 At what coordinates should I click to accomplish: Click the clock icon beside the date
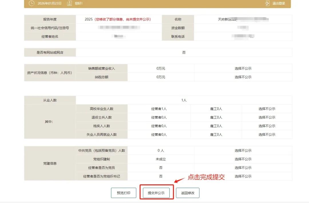(31, 3)
